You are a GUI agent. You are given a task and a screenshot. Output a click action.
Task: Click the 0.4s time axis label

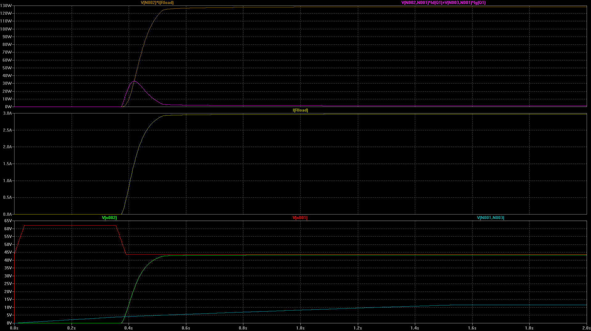pos(129,328)
